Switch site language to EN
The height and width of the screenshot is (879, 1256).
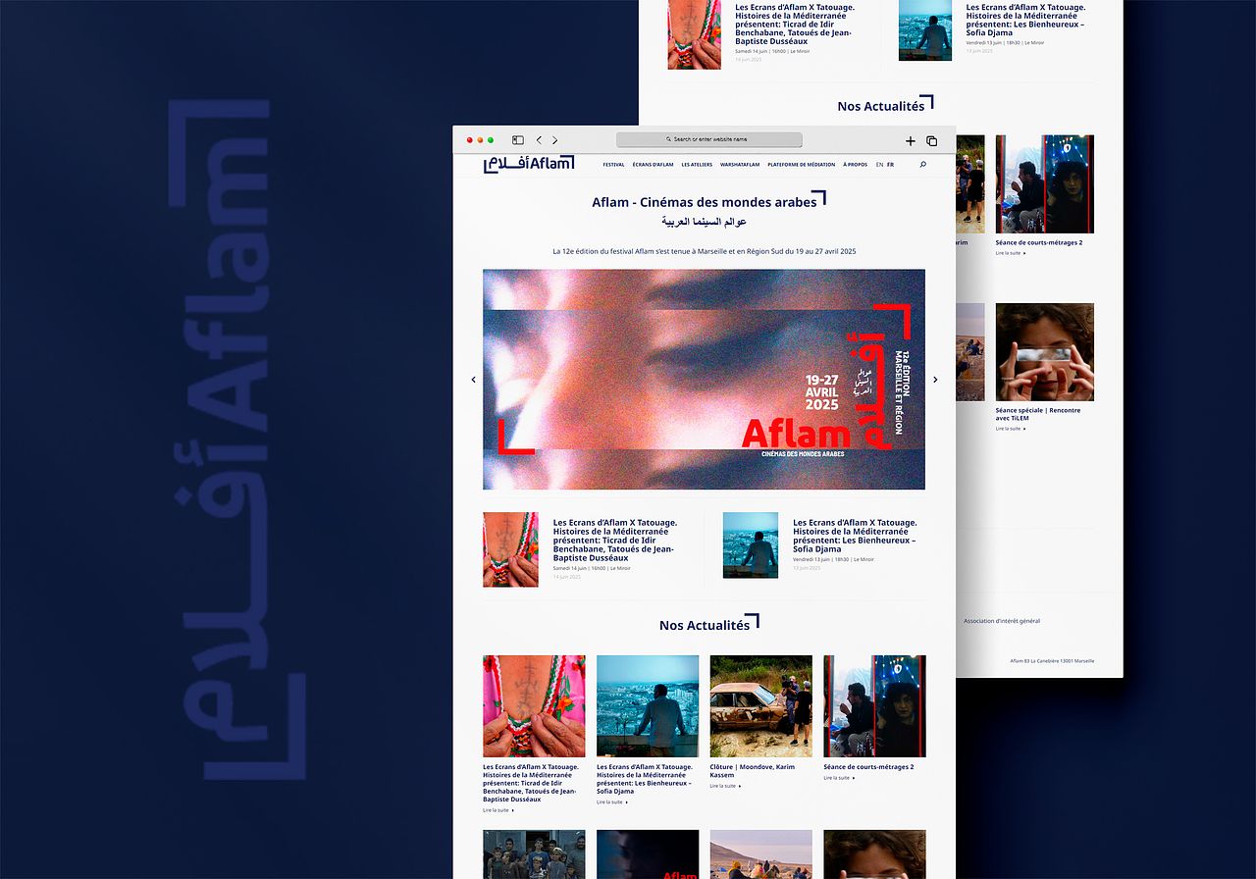[879, 165]
